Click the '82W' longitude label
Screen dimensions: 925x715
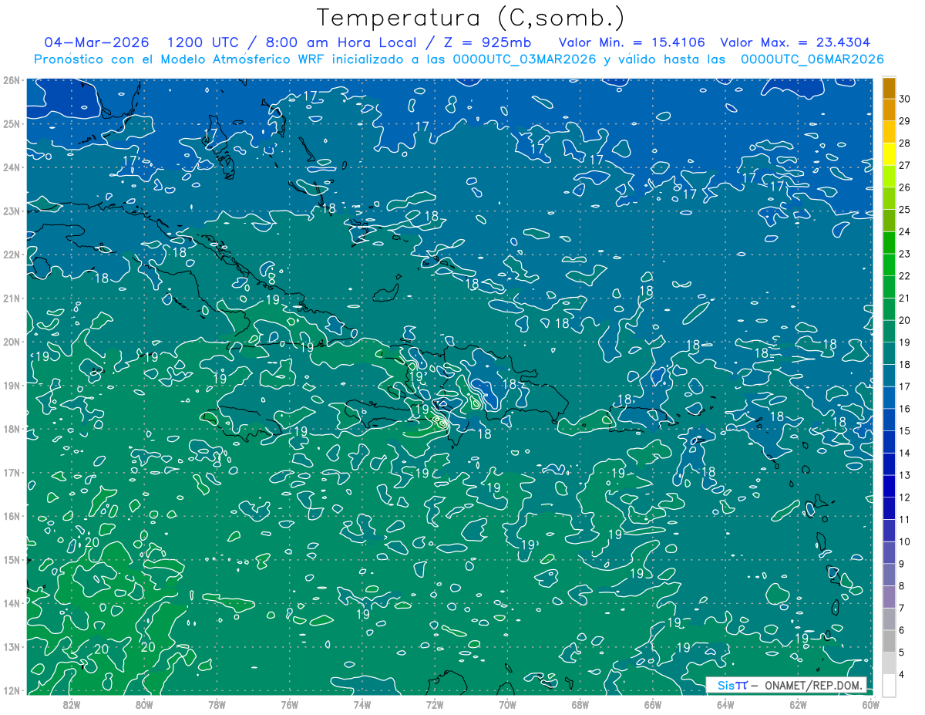[72, 704]
